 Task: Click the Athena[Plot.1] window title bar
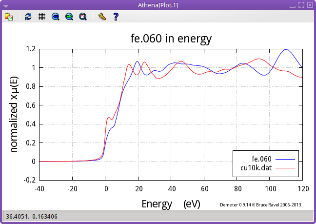tap(158, 4)
